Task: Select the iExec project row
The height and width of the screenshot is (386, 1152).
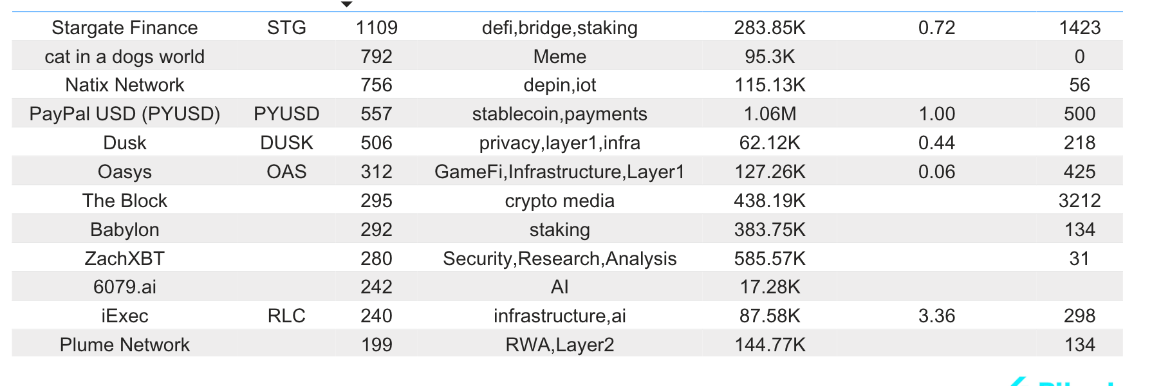Action: click(567, 316)
